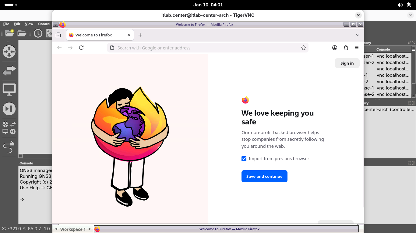Screen dimensions: 416x233
Task: Expand the list all tabs chevron
Action: (x=358, y=35)
